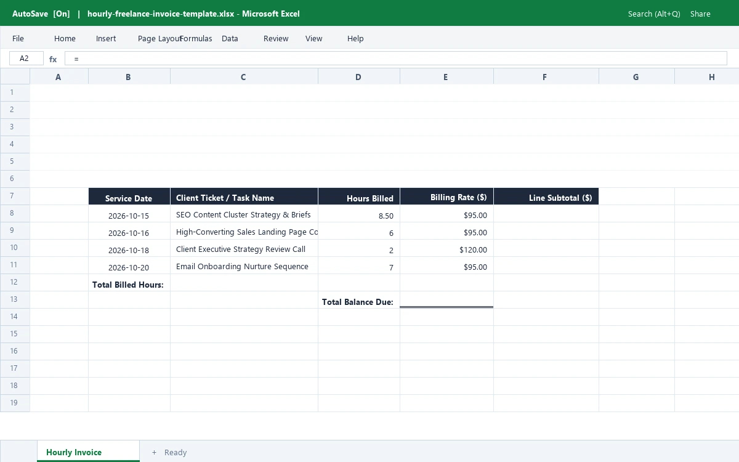Select SEO Content Cluster Strategy & Briefs cell
739x462 pixels.
[244, 214]
